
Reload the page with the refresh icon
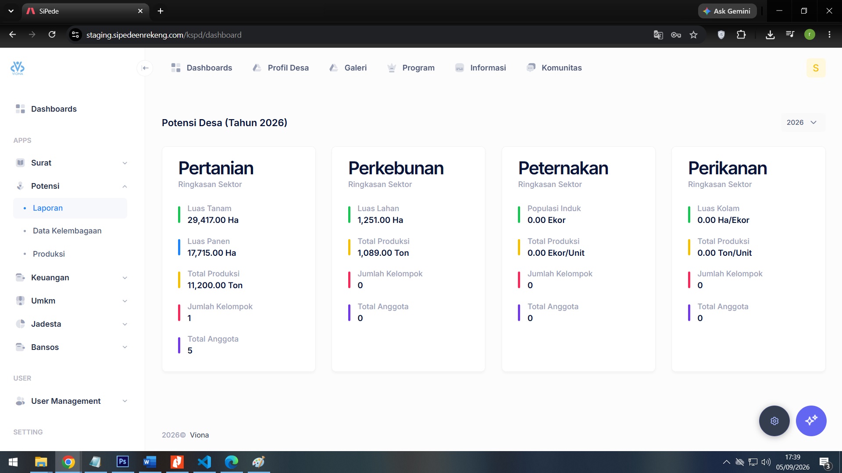coord(52,35)
